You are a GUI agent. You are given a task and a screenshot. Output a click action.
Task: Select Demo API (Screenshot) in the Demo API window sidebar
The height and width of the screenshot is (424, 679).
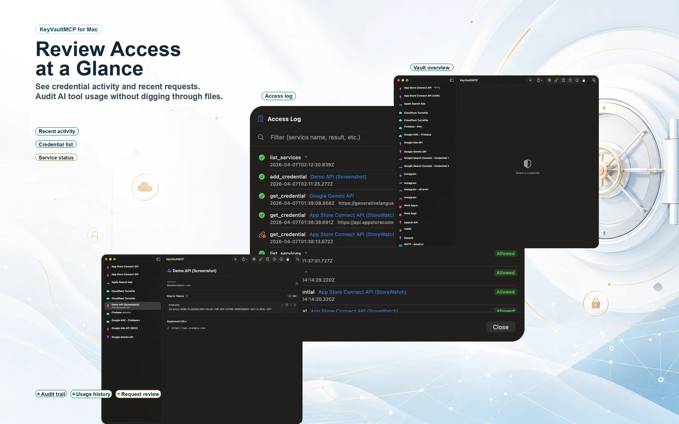click(x=132, y=305)
